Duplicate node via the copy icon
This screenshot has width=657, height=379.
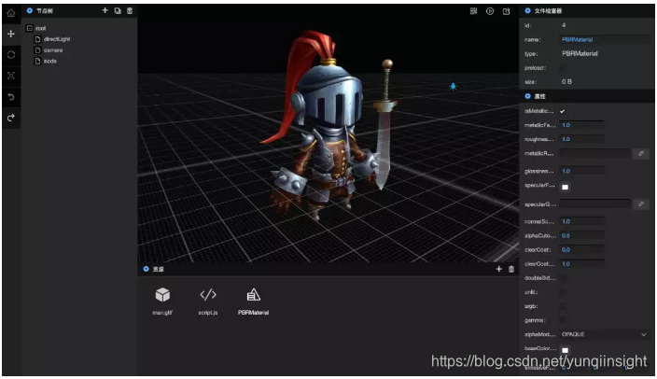tap(118, 10)
